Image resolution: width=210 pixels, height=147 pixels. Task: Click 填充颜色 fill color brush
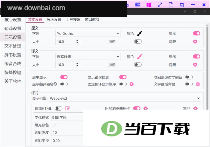click(x=54, y=125)
